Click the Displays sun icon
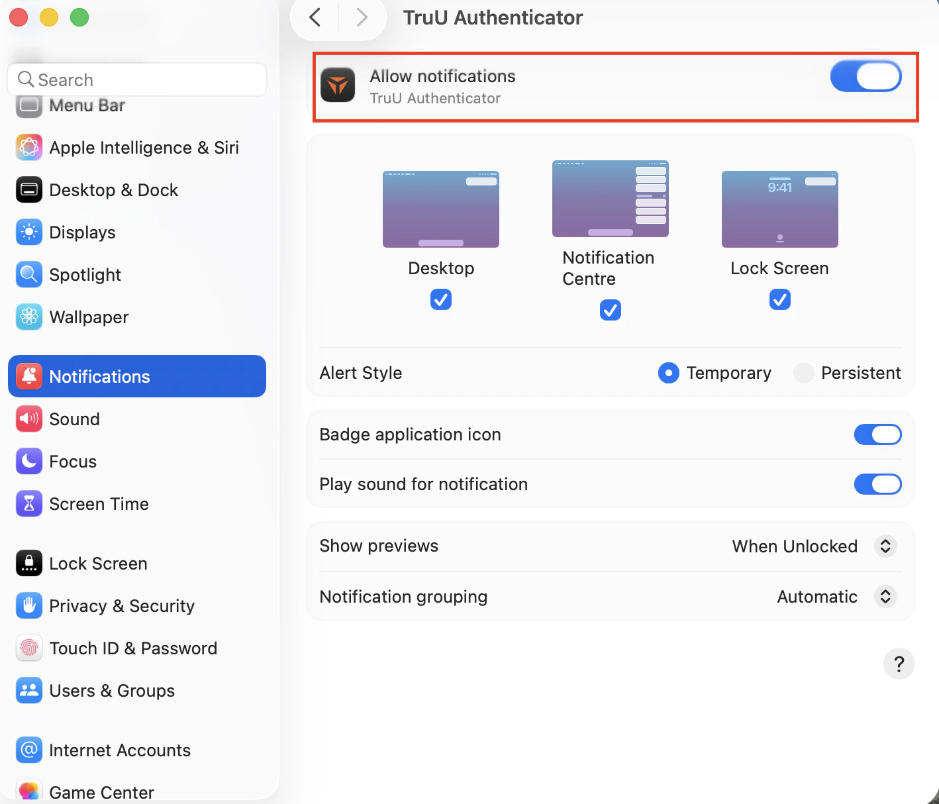The width and height of the screenshot is (939, 804). [29, 232]
